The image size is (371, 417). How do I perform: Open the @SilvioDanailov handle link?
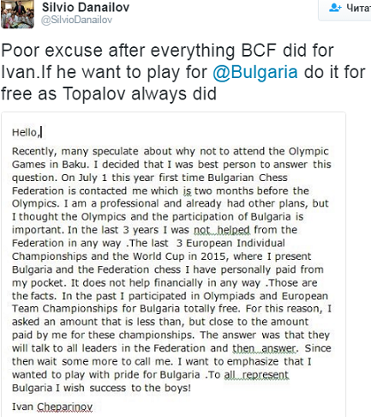[76, 20]
